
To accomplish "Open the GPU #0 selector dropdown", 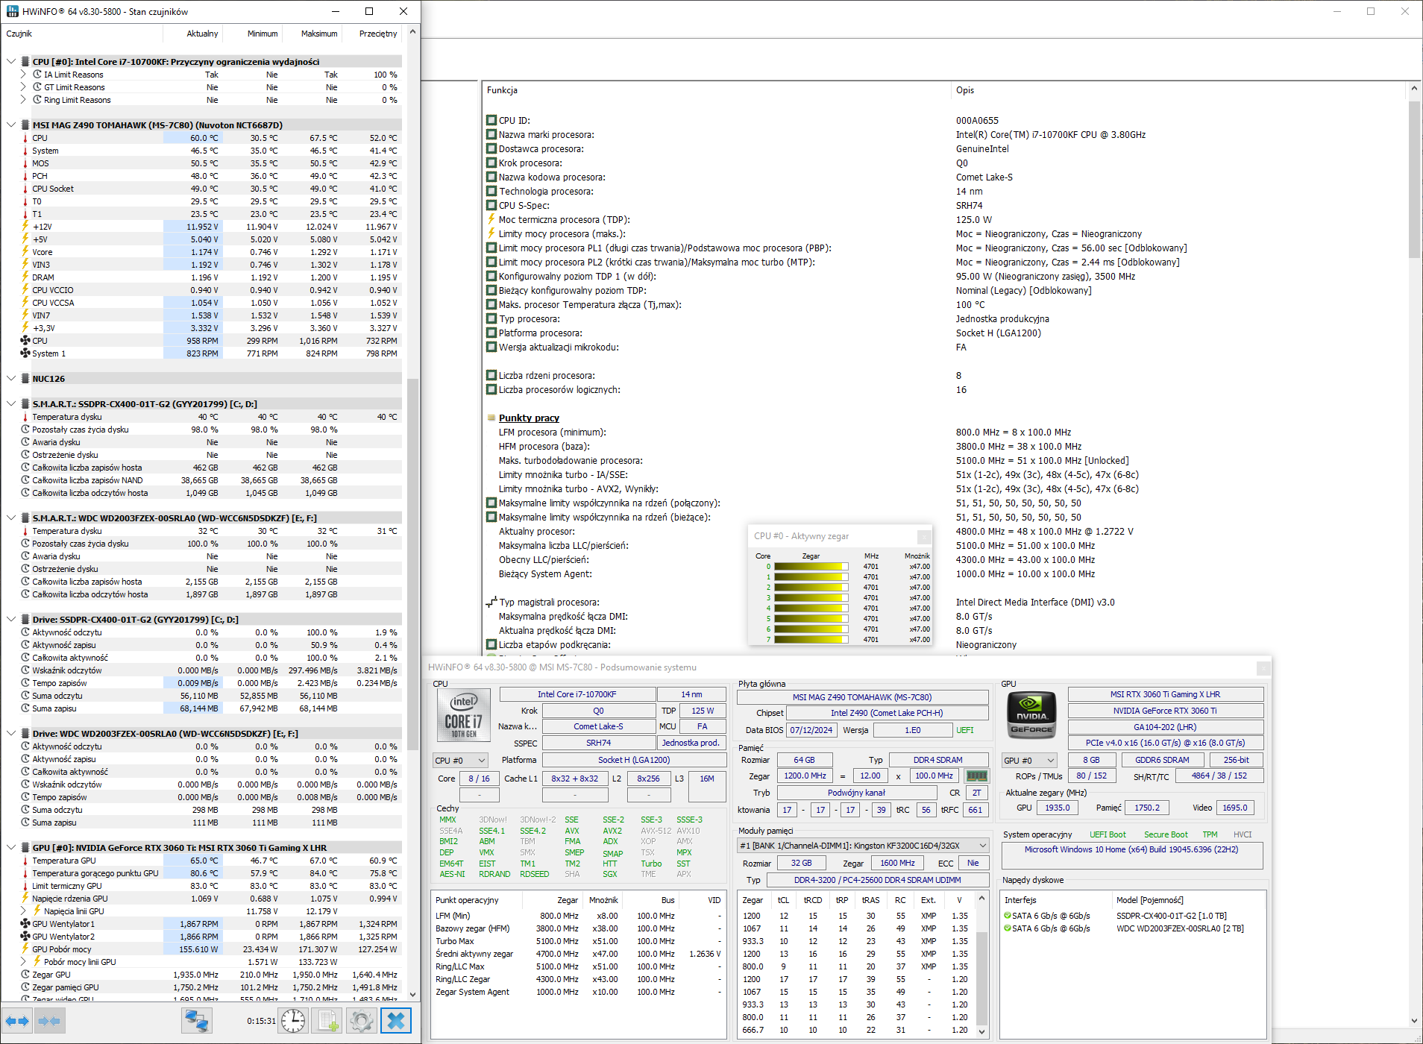I will click(x=1029, y=761).
